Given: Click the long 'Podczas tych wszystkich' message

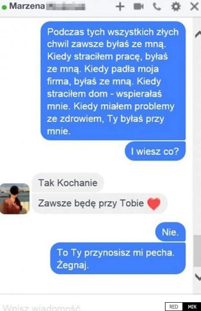Looking at the screenshot, I should click(x=113, y=81).
